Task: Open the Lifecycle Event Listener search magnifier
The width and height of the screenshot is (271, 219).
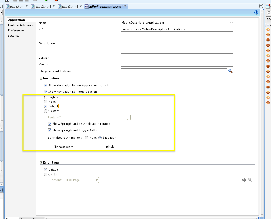Action: (230, 71)
